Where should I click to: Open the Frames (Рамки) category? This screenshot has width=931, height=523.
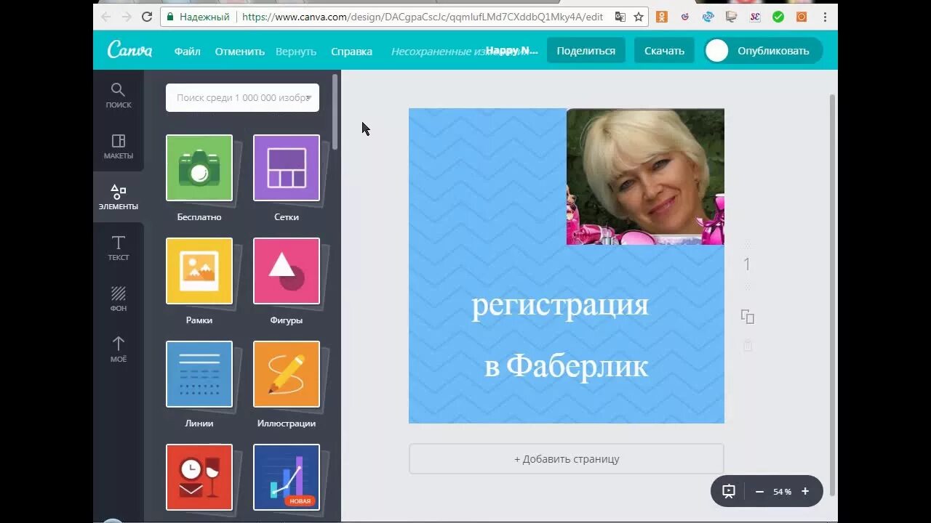(199, 271)
